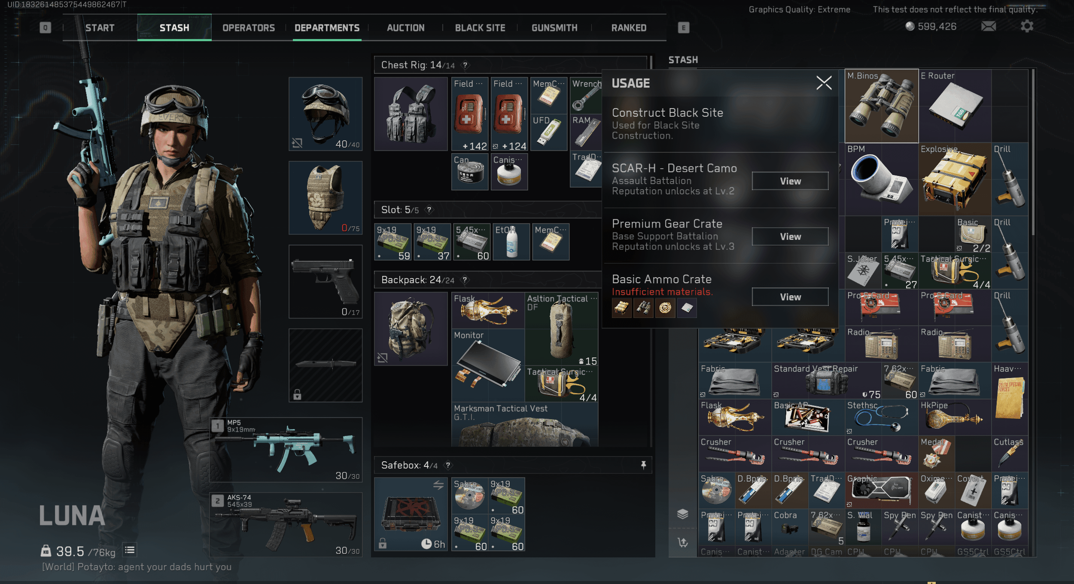Viewport: 1074px width, 584px height.
Task: Select the M.Binos item in stash
Action: pos(881,106)
